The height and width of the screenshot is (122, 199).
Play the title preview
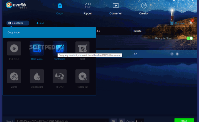172,54
